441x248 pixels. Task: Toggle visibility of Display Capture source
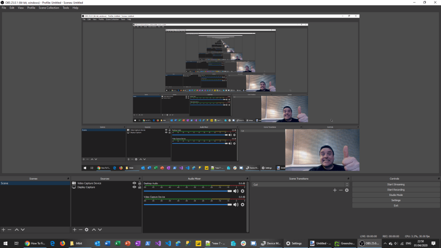(x=134, y=187)
